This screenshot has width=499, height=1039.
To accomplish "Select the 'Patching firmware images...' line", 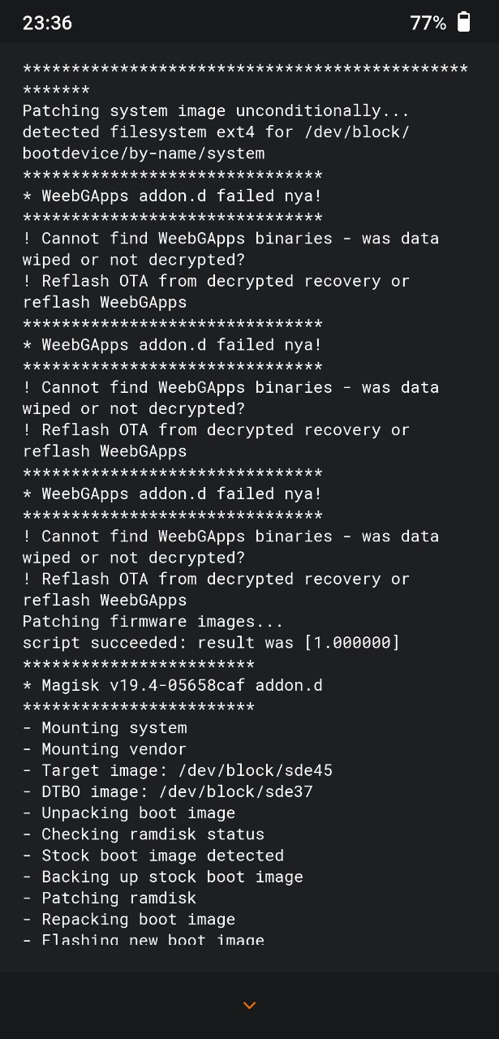I will [153, 622].
